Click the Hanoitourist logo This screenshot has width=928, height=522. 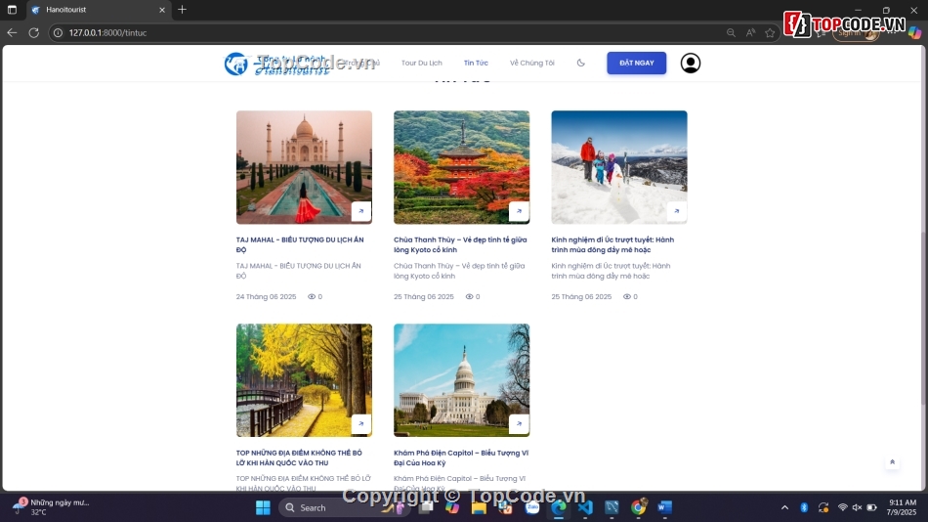(276, 64)
